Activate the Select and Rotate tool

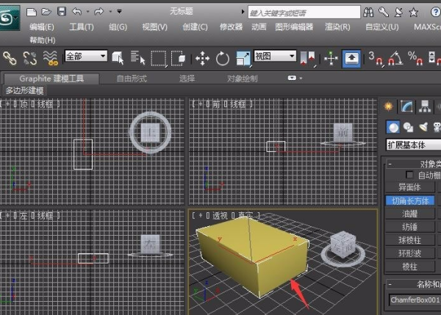[x=223, y=59]
